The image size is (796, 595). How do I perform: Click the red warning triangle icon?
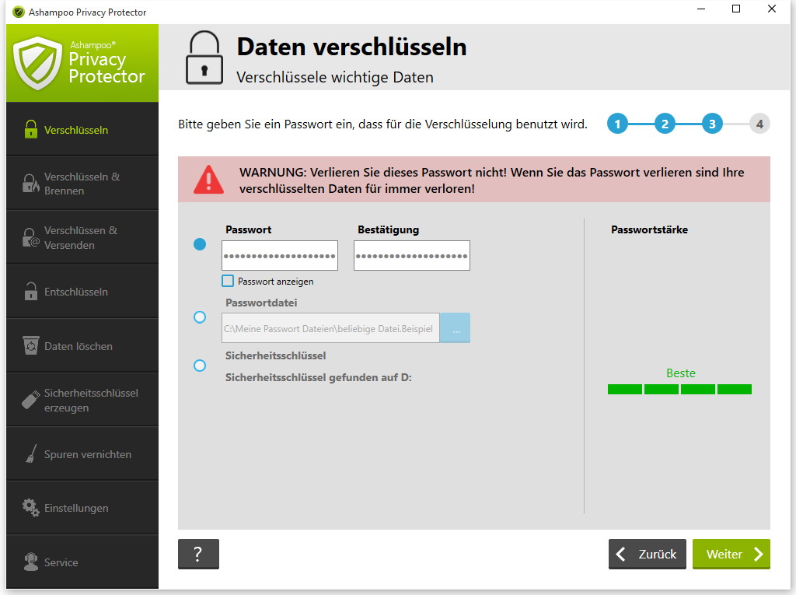pyautogui.click(x=208, y=180)
